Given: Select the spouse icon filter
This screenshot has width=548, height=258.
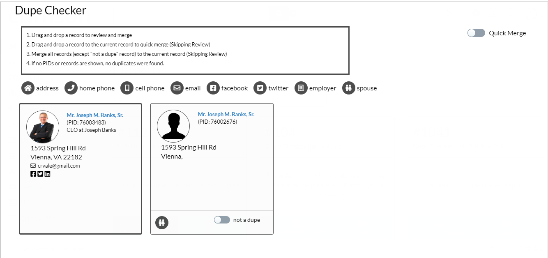Looking at the screenshot, I should pos(349,88).
